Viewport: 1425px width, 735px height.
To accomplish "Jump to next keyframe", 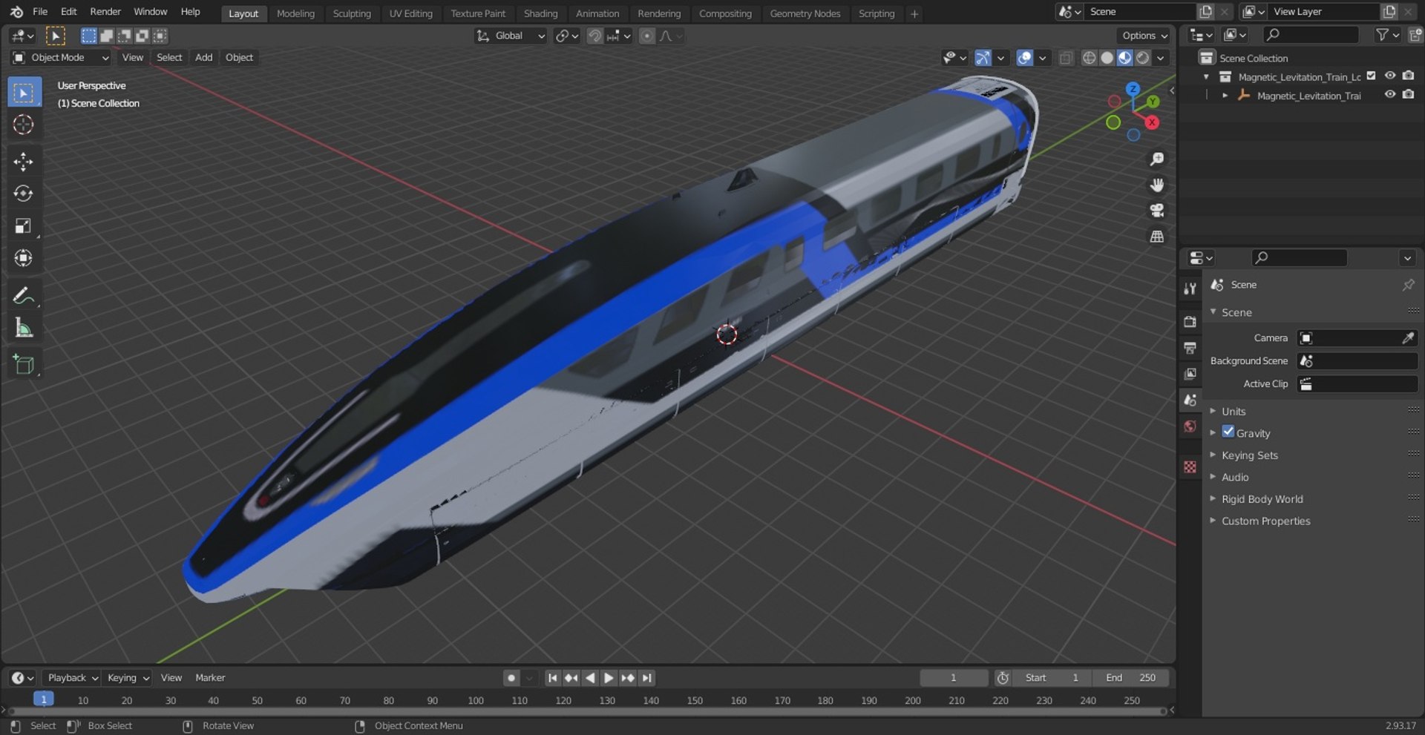I will pos(628,678).
